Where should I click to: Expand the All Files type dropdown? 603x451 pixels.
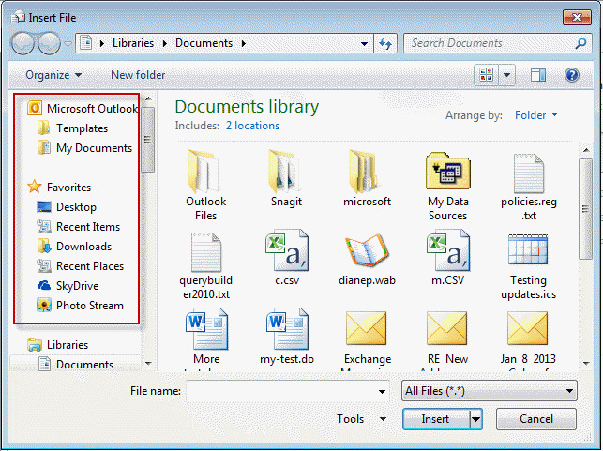(488, 391)
